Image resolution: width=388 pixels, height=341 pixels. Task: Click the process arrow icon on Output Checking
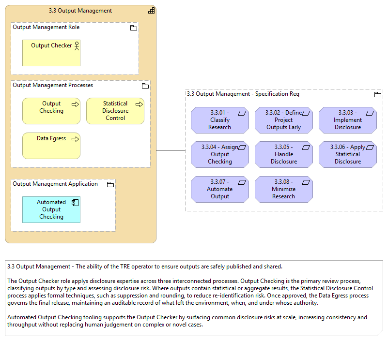click(75, 104)
